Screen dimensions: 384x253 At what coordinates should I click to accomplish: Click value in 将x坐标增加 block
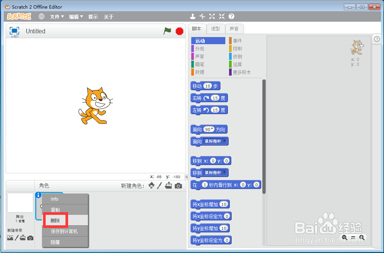click(x=223, y=204)
